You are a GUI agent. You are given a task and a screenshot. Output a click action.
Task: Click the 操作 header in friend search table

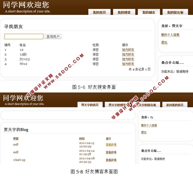point(125,45)
